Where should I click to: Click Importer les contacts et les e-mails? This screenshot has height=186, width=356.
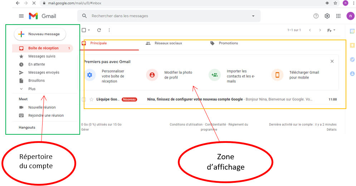241,76
